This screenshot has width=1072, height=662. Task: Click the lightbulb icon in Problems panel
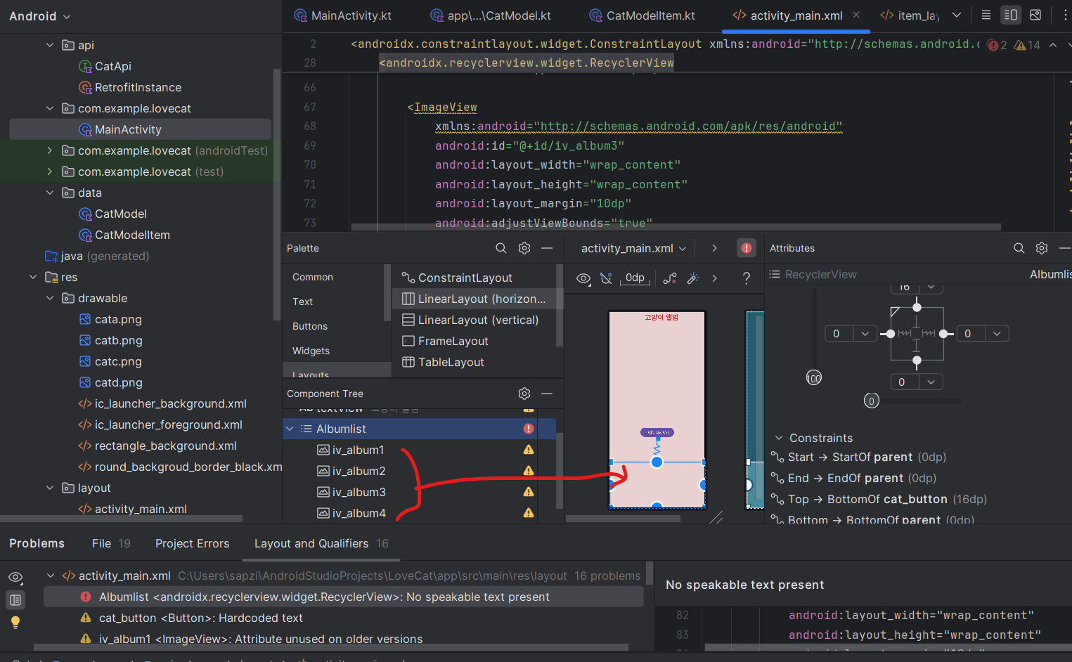point(15,622)
